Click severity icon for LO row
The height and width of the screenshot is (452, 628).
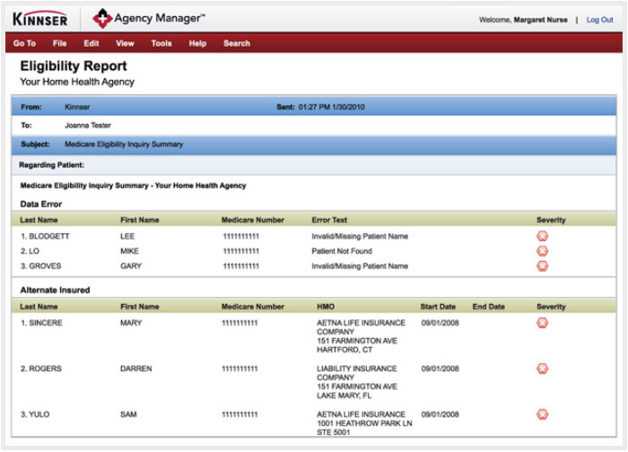point(542,251)
